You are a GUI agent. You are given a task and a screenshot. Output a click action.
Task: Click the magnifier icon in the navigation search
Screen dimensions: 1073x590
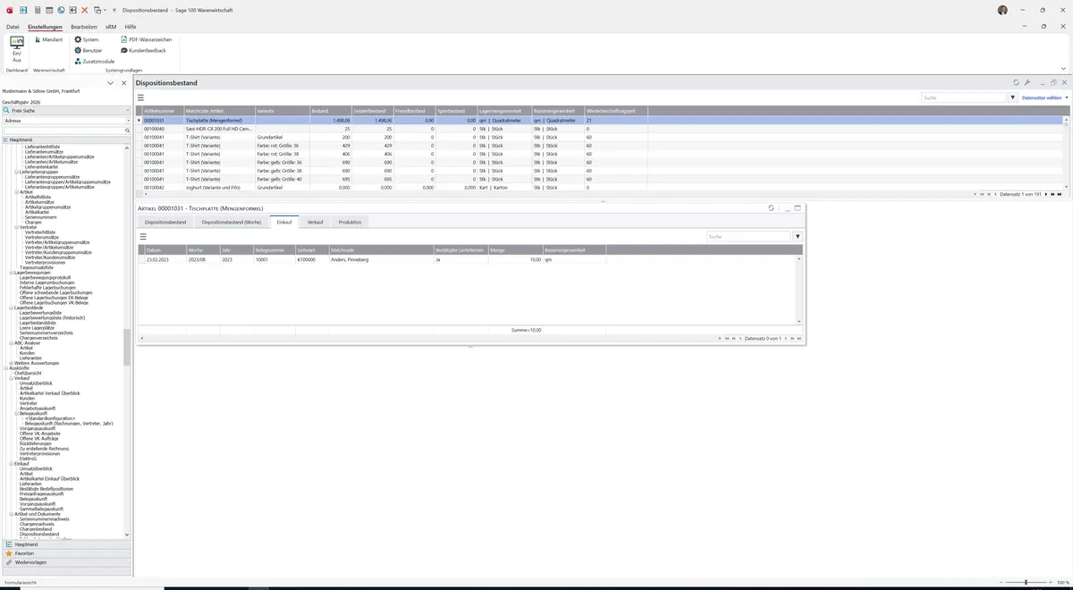[127, 131]
